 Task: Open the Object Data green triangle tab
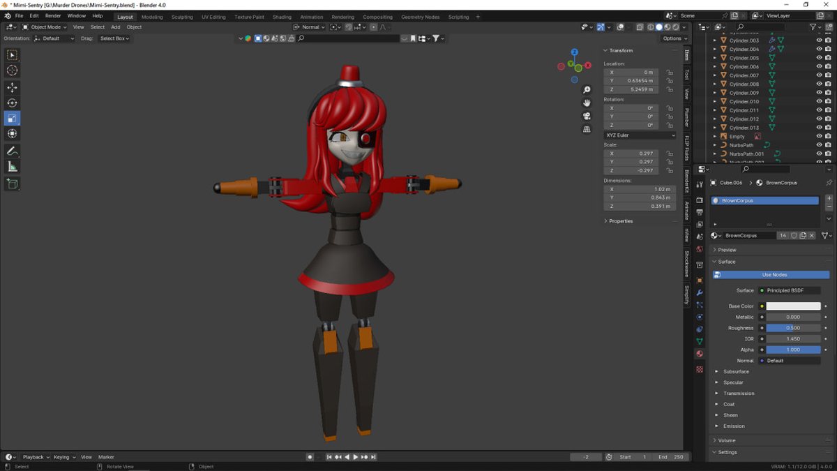[x=700, y=341]
